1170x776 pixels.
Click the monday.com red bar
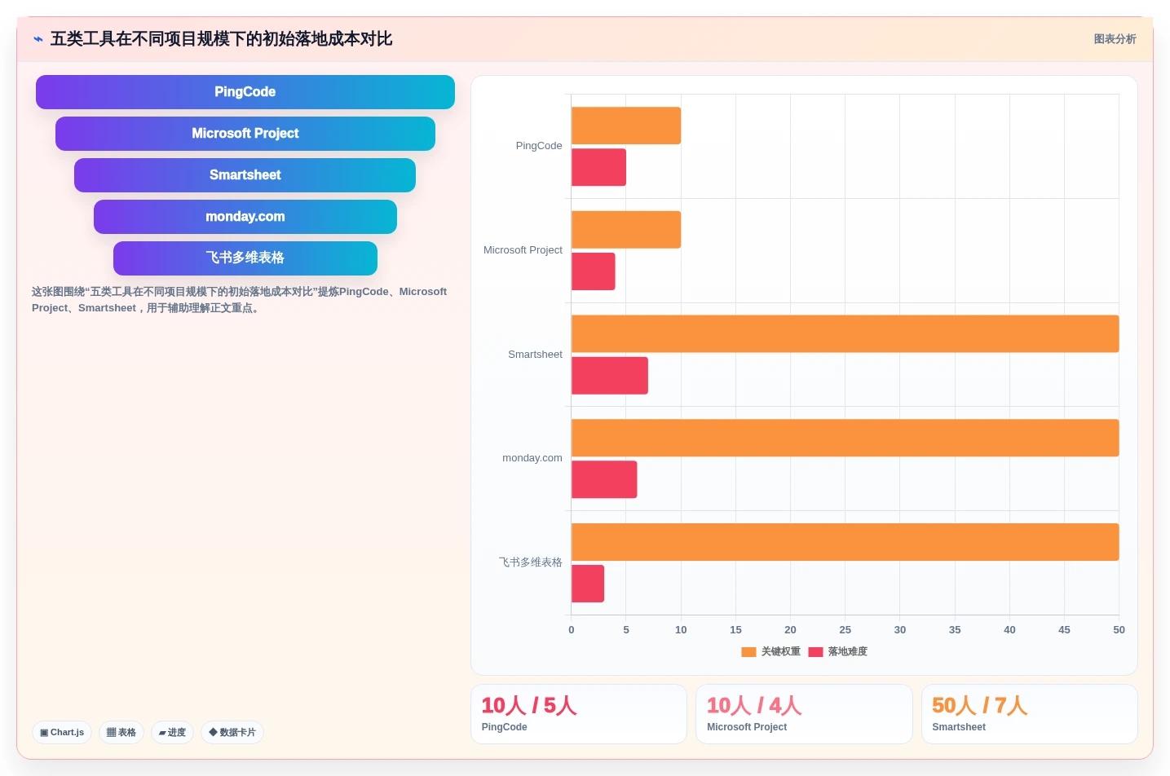tap(604, 479)
